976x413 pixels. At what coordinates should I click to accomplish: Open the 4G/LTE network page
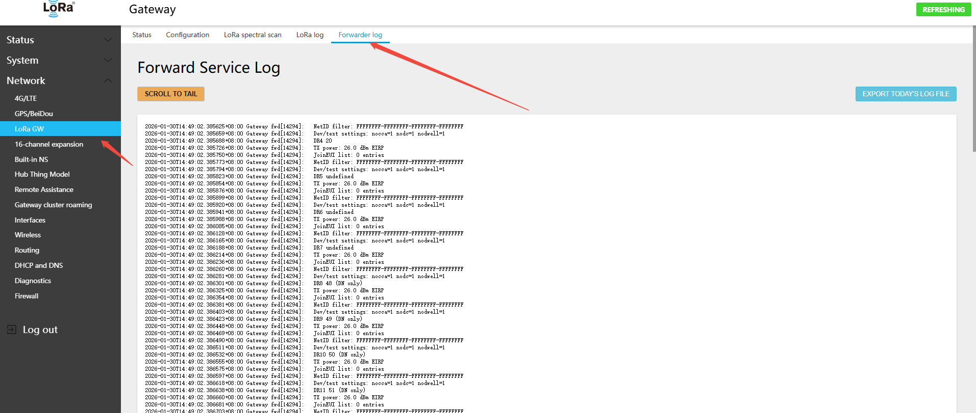[26, 98]
